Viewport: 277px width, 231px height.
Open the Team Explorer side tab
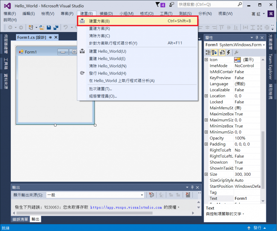tap(271, 66)
